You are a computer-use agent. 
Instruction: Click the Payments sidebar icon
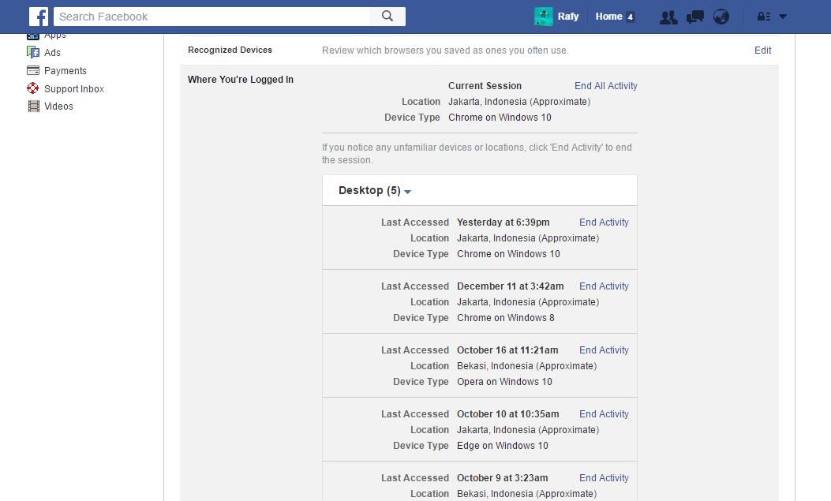coord(33,70)
